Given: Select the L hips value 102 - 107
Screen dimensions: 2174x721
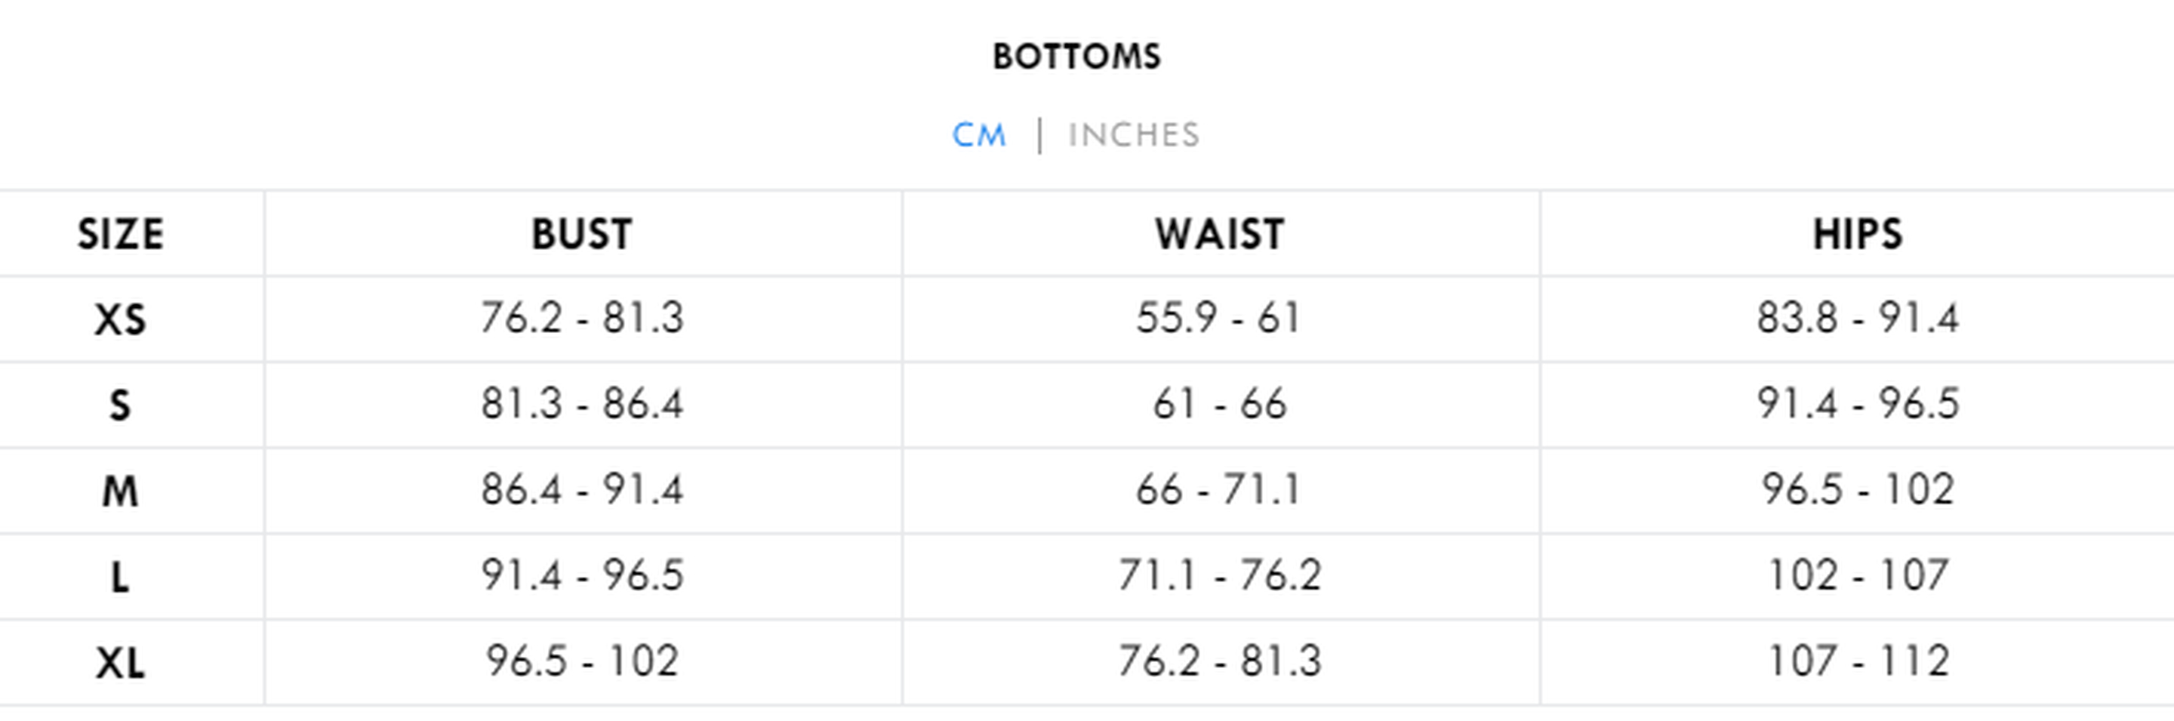Looking at the screenshot, I should pyautogui.click(x=1858, y=576).
